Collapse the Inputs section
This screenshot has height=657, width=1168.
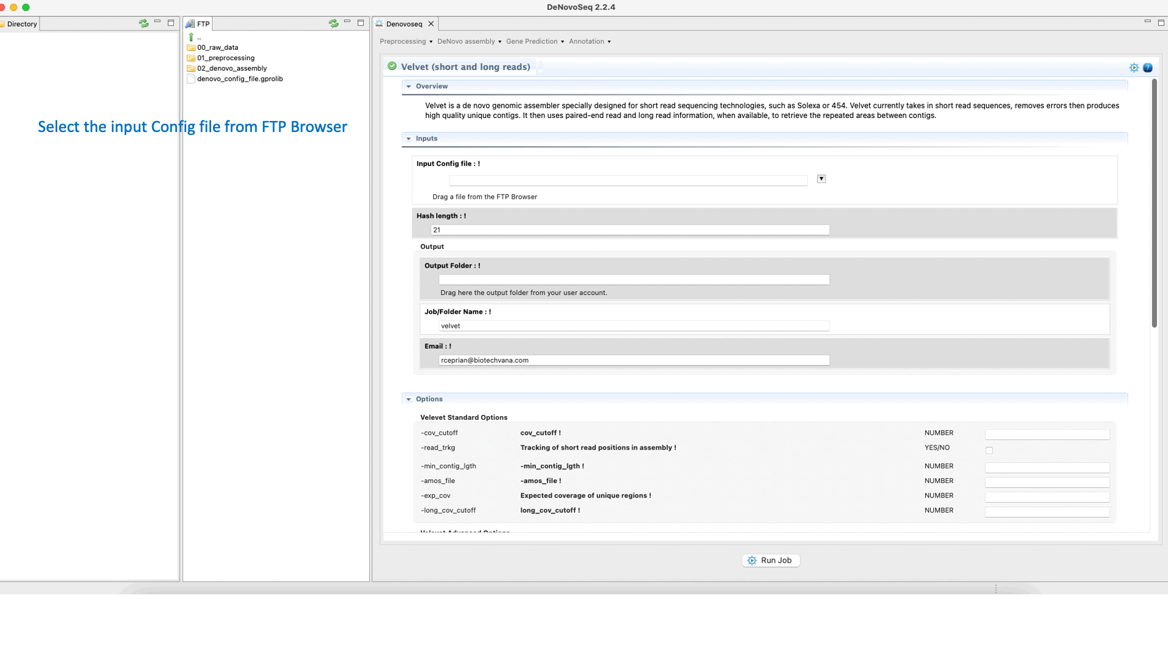[409, 139]
